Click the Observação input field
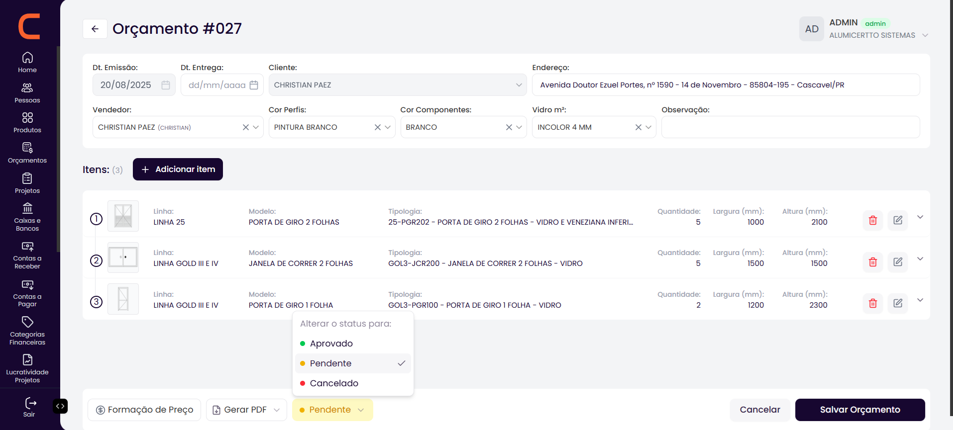 pos(790,127)
